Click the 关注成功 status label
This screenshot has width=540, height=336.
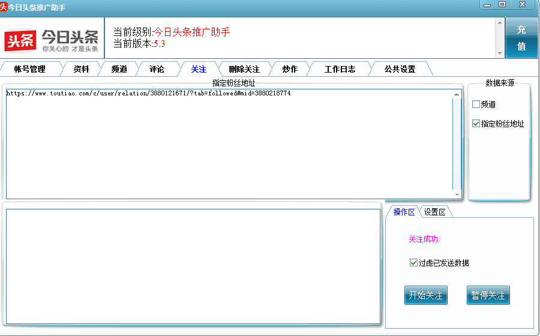[x=424, y=239]
